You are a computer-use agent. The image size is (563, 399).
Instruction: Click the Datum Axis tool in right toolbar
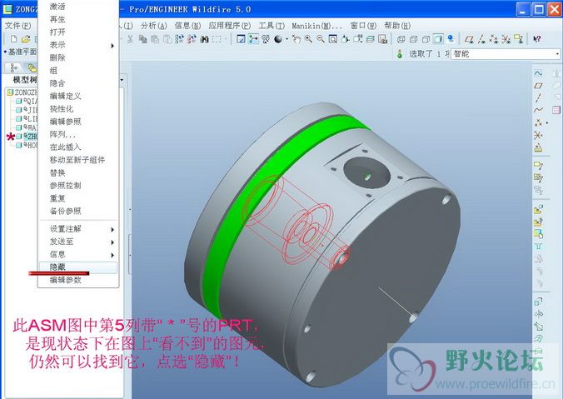coord(538,98)
